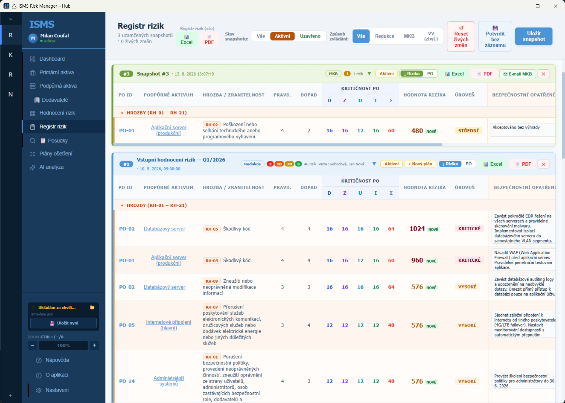Expand the narrow sidebar with » chevron

[10, 19]
